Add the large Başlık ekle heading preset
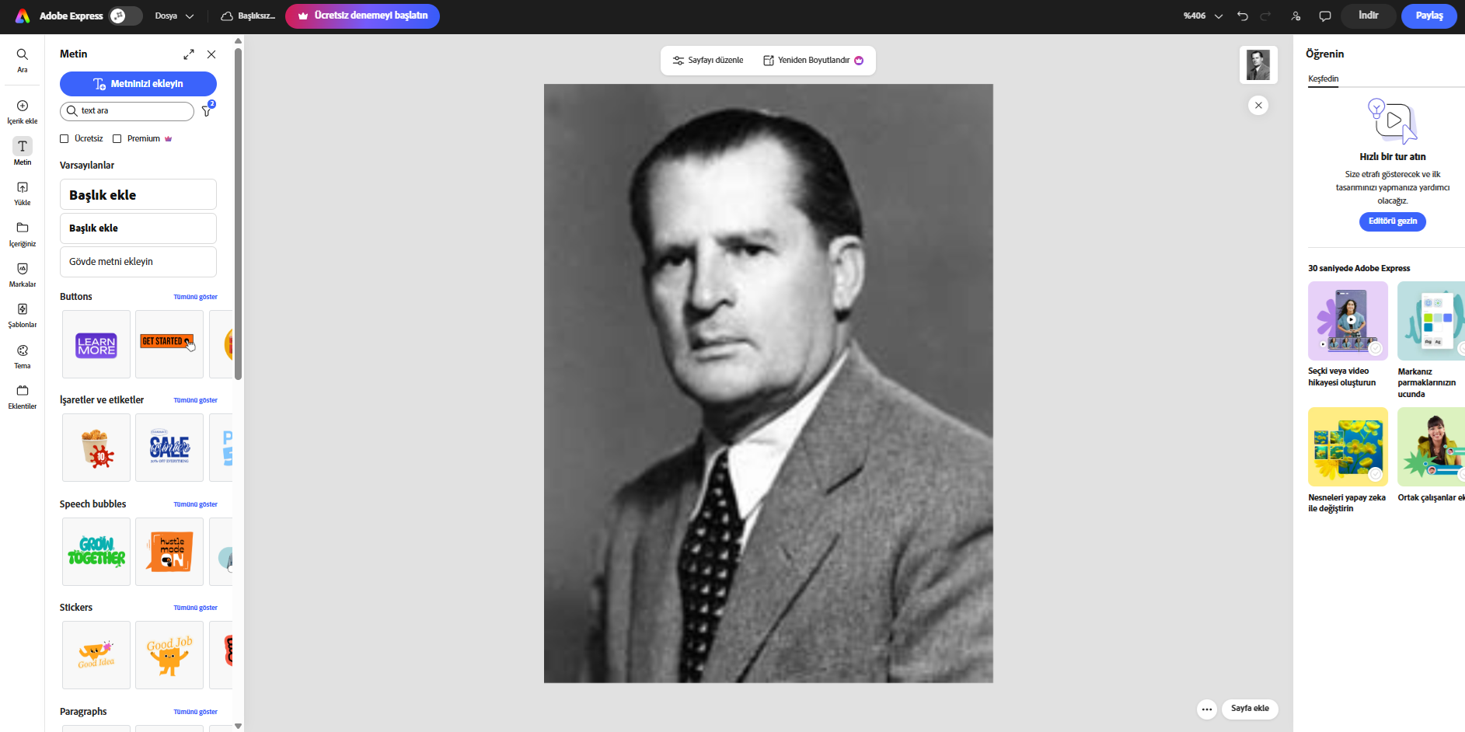The image size is (1465, 732). click(138, 194)
